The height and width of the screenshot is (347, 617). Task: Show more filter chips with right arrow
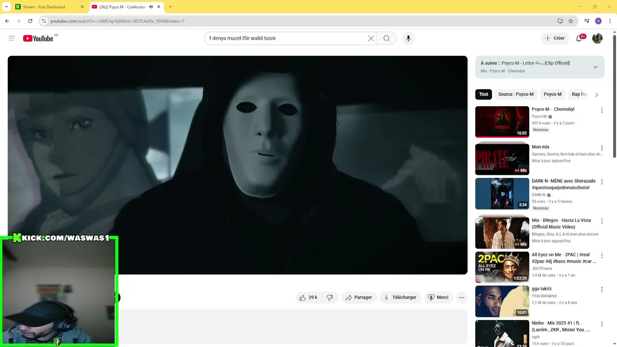(x=596, y=94)
